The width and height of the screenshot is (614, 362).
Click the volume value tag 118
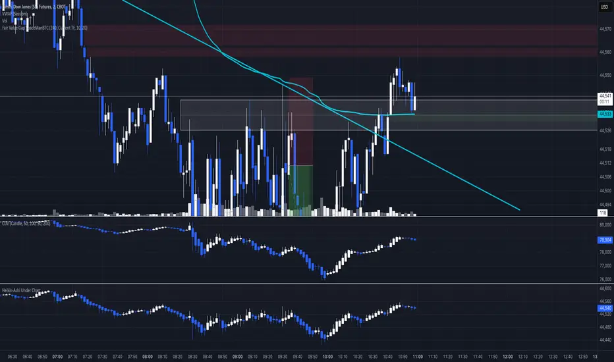point(603,213)
